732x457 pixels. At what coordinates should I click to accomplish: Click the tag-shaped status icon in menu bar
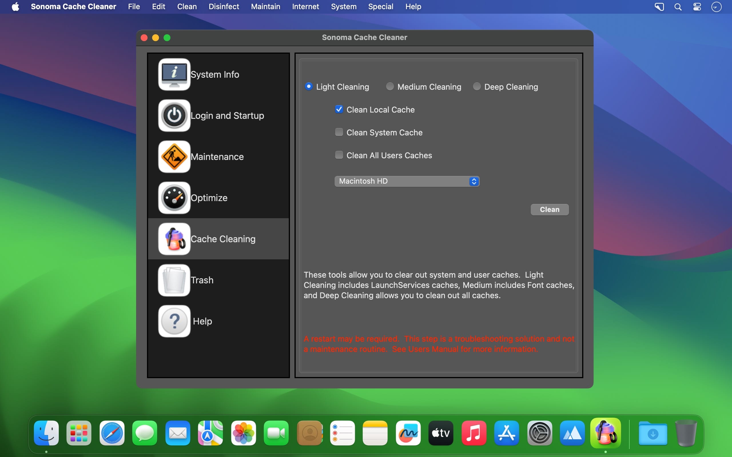[659, 7]
